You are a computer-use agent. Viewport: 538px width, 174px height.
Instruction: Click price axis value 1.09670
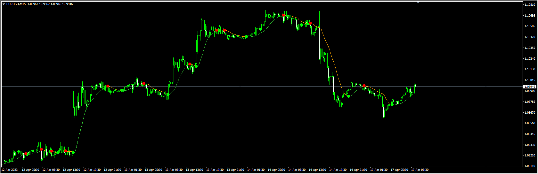530,113
